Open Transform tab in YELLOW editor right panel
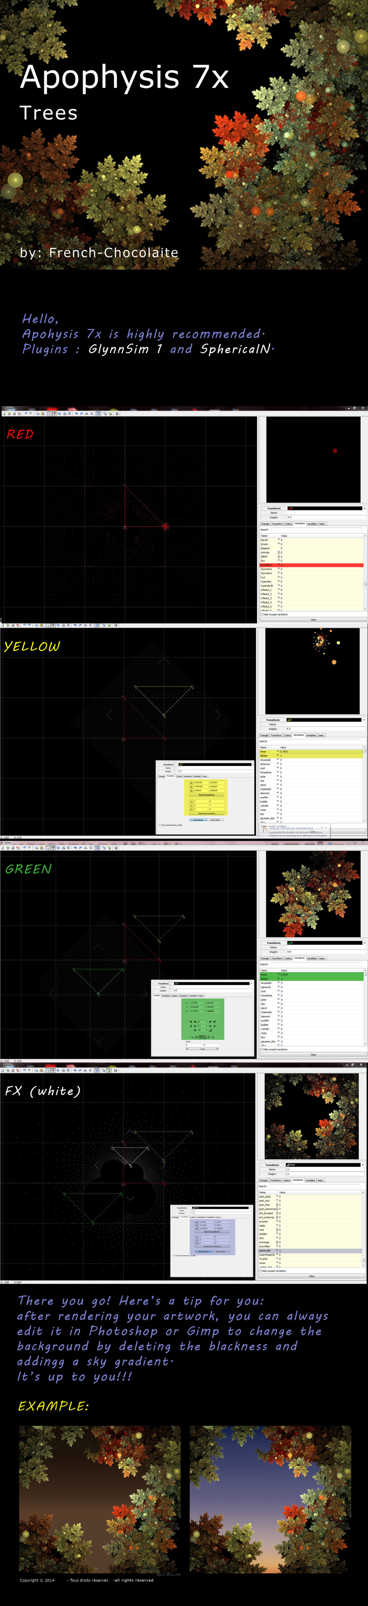368x1606 pixels. (x=276, y=735)
